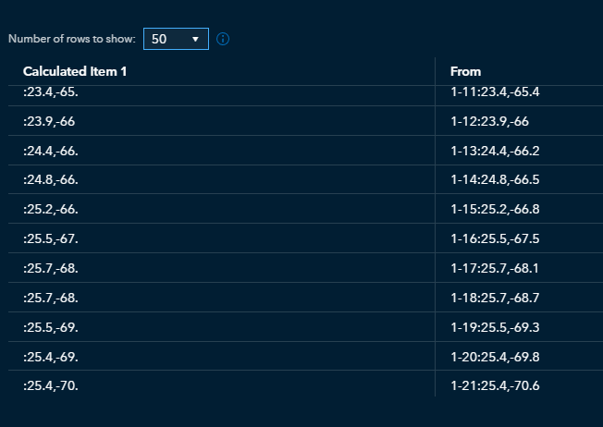This screenshot has height=427, width=603.
Task: Select calculated item :25.5,-67. cell
Action: 51,238
